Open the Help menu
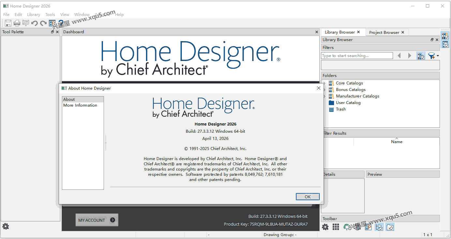This screenshot has height=239, width=451. (119, 15)
